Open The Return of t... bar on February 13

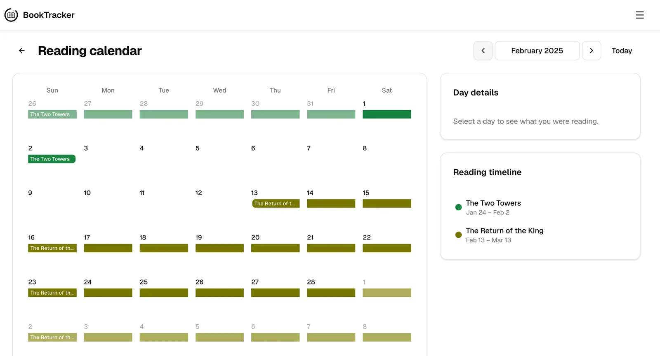point(276,203)
